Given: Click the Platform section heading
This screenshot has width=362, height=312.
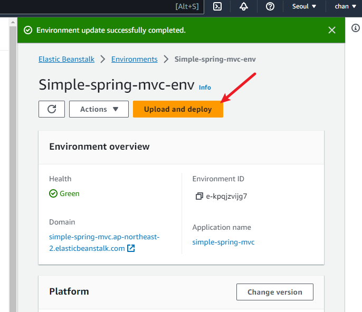Looking at the screenshot, I should coord(69,291).
